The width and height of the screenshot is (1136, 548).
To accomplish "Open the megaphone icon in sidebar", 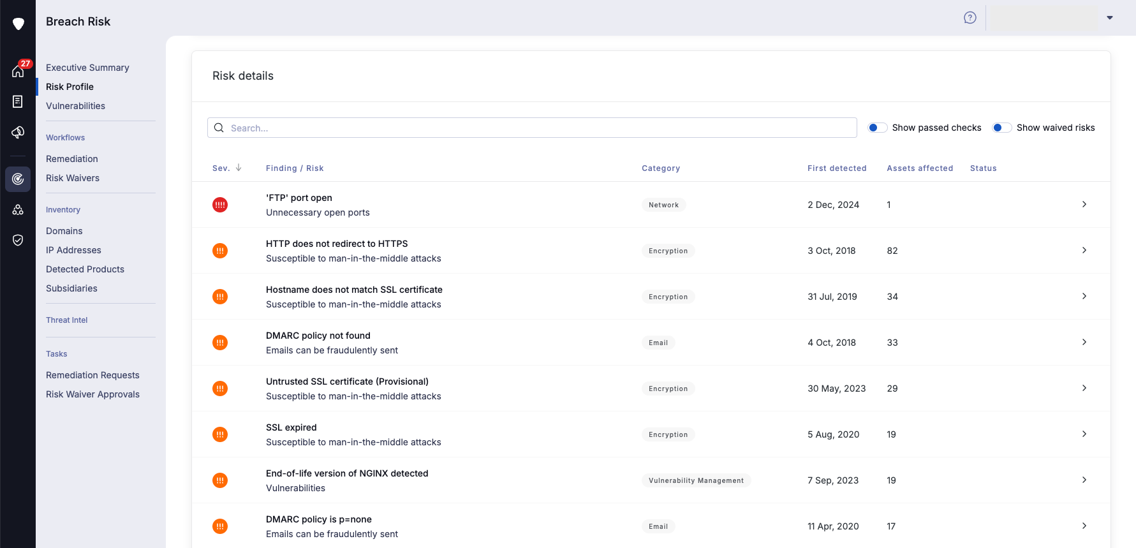I will [18, 132].
